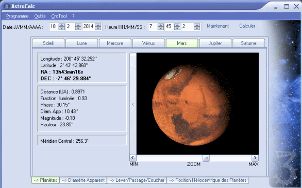The height and width of the screenshot is (188, 302).
Task: Click the Calculer button
Action: [247, 26]
